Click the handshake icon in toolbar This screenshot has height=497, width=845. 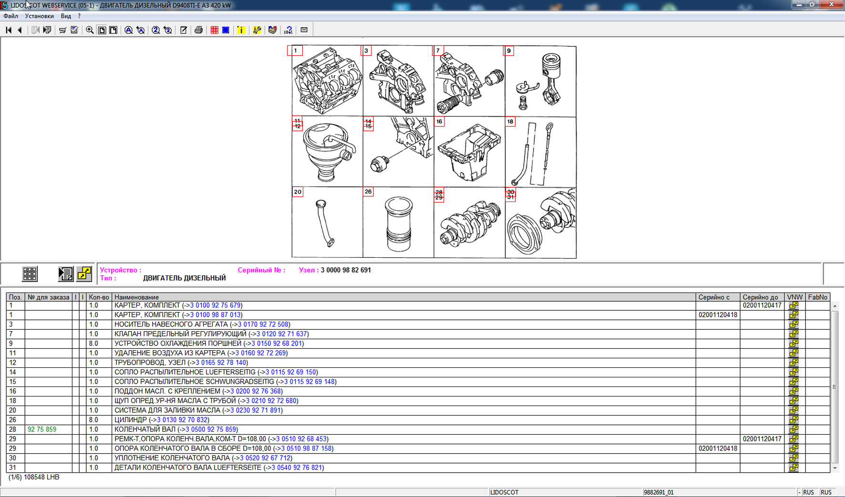click(272, 30)
